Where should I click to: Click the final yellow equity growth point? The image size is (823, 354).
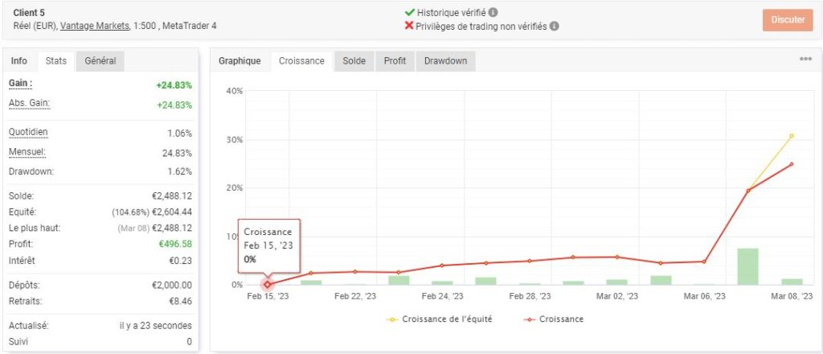792,136
